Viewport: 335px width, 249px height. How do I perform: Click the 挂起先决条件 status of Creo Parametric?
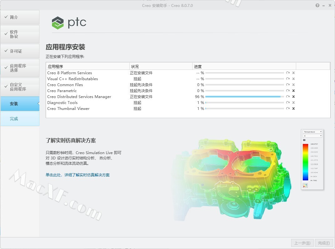(141, 91)
